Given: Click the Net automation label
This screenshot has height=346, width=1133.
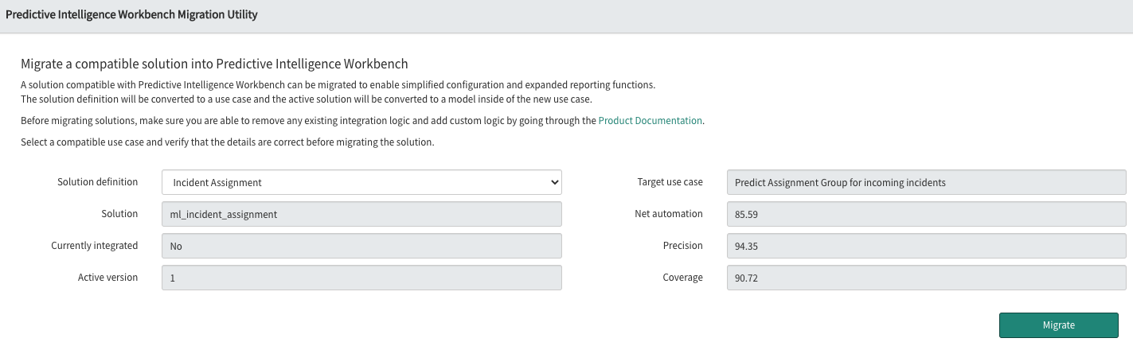Looking at the screenshot, I should click(x=669, y=214).
